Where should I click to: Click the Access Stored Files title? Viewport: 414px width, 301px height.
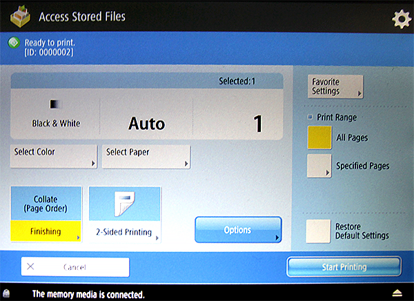click(82, 17)
